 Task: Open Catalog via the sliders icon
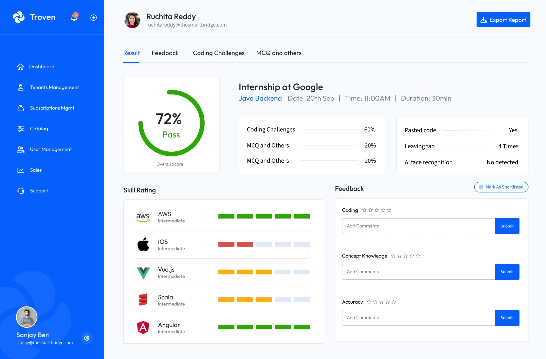point(21,129)
